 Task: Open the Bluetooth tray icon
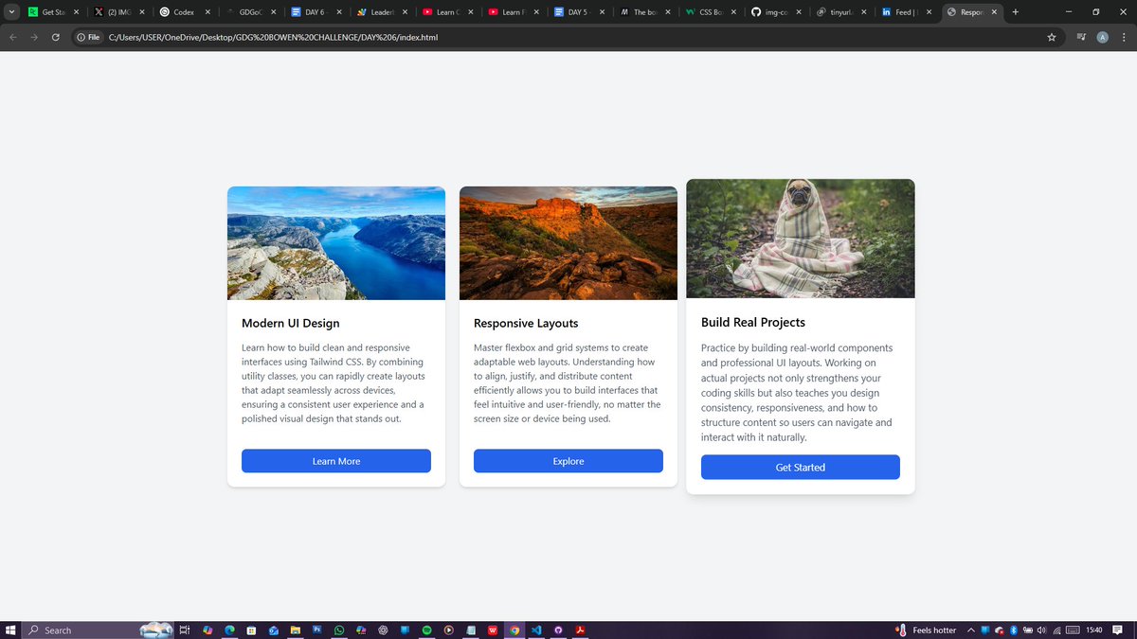pos(1013,630)
